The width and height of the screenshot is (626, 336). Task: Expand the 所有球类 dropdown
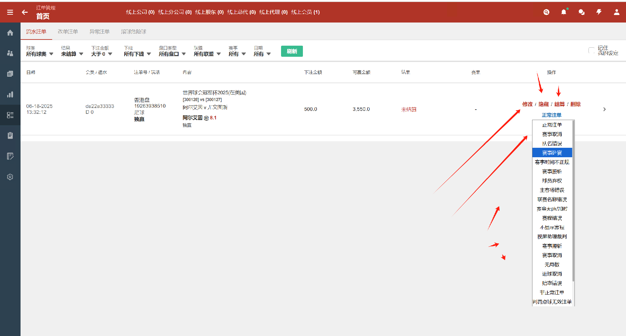tap(39, 54)
